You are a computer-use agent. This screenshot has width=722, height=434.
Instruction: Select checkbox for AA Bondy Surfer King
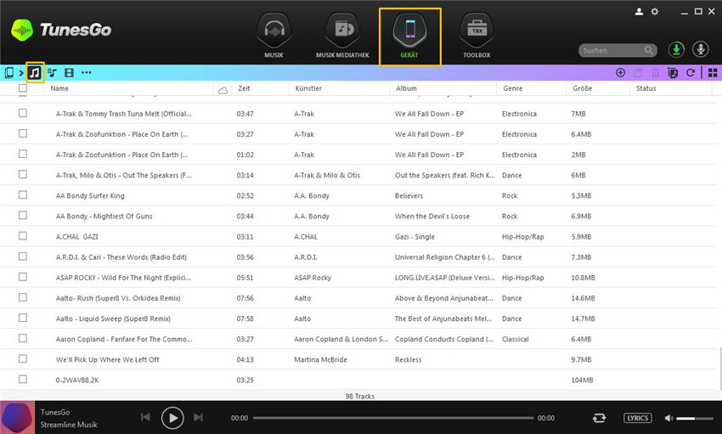(x=23, y=195)
